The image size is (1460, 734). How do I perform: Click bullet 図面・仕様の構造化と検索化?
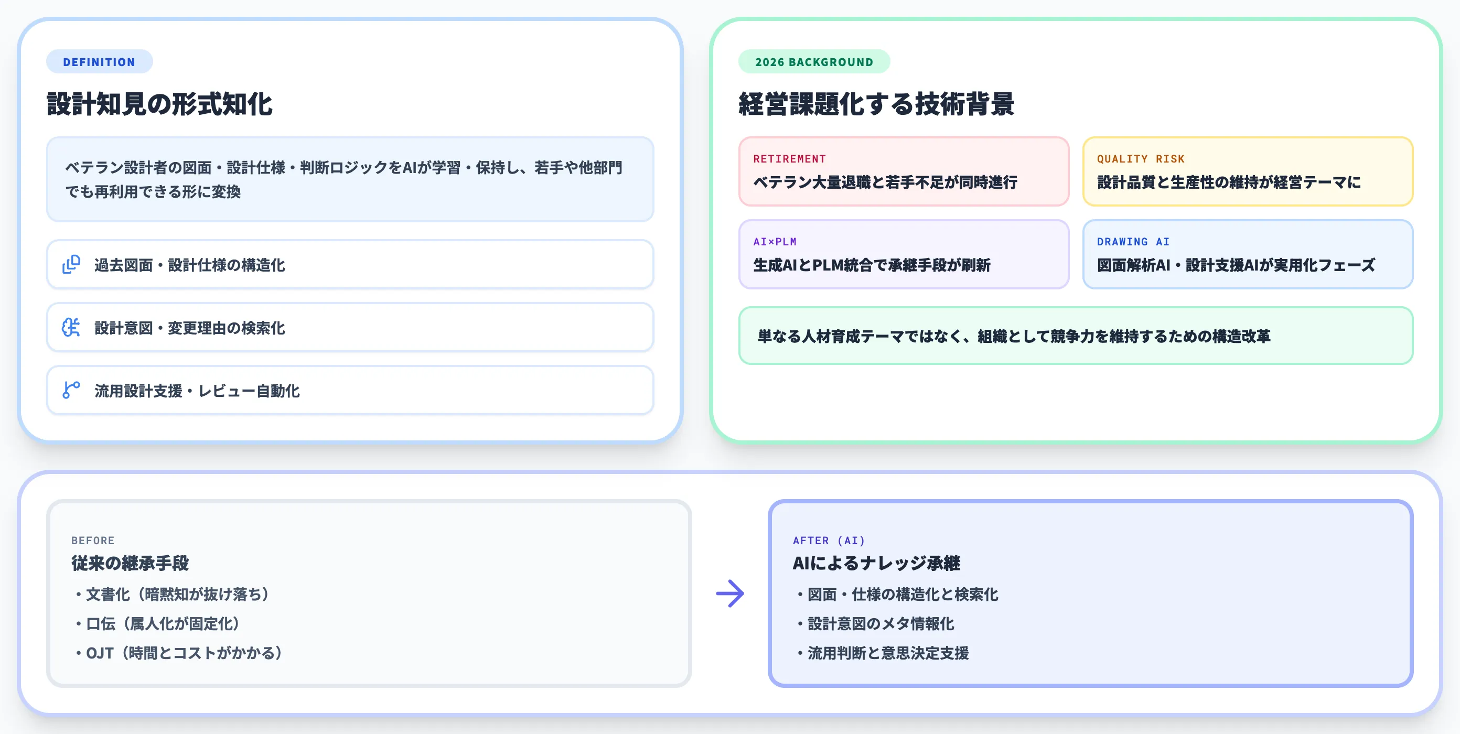point(897,594)
